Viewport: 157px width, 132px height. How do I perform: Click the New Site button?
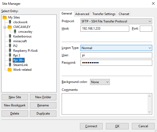(15, 97)
